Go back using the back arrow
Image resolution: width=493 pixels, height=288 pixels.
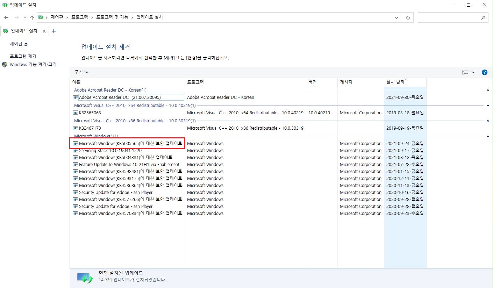click(x=6, y=17)
